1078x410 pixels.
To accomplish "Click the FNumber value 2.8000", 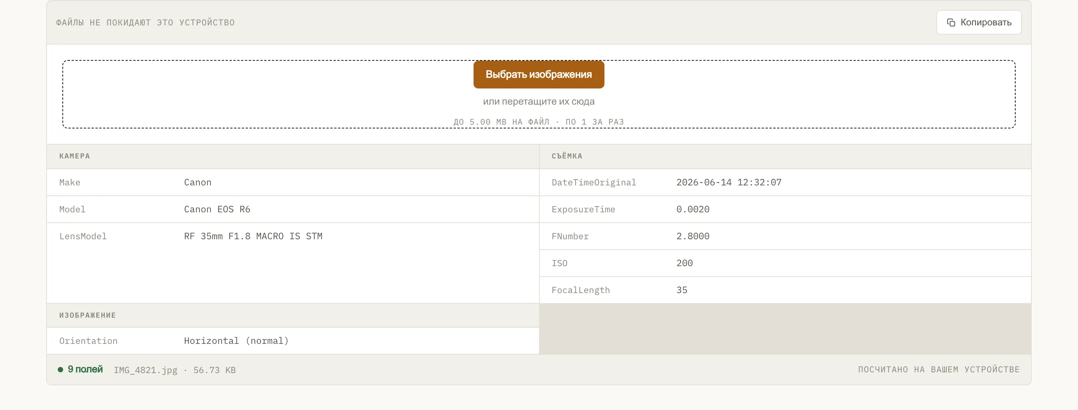I will [x=693, y=237].
